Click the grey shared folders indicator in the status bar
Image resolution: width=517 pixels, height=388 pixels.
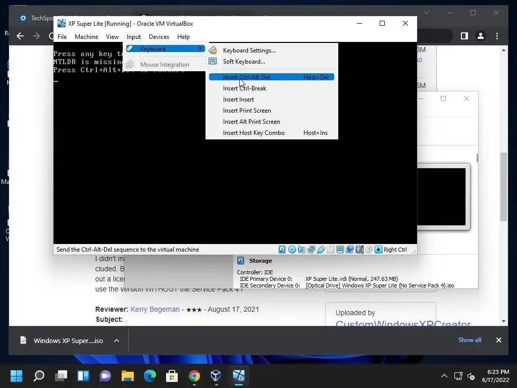pyautogui.click(x=330, y=250)
